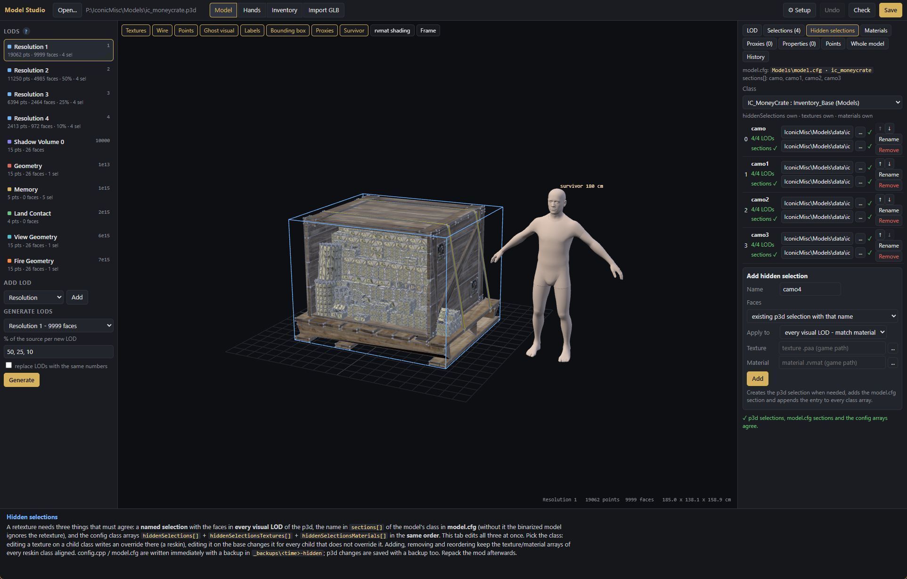Click hidden selection Name field camo4

tap(810, 289)
